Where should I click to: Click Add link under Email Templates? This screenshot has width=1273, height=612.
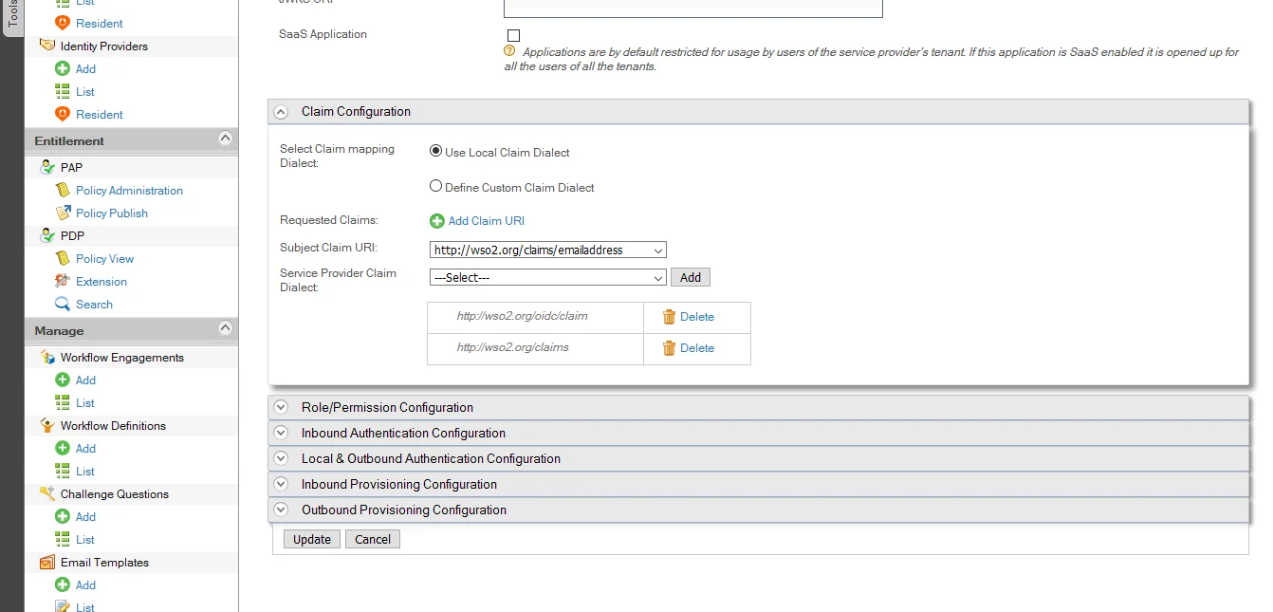85,584
